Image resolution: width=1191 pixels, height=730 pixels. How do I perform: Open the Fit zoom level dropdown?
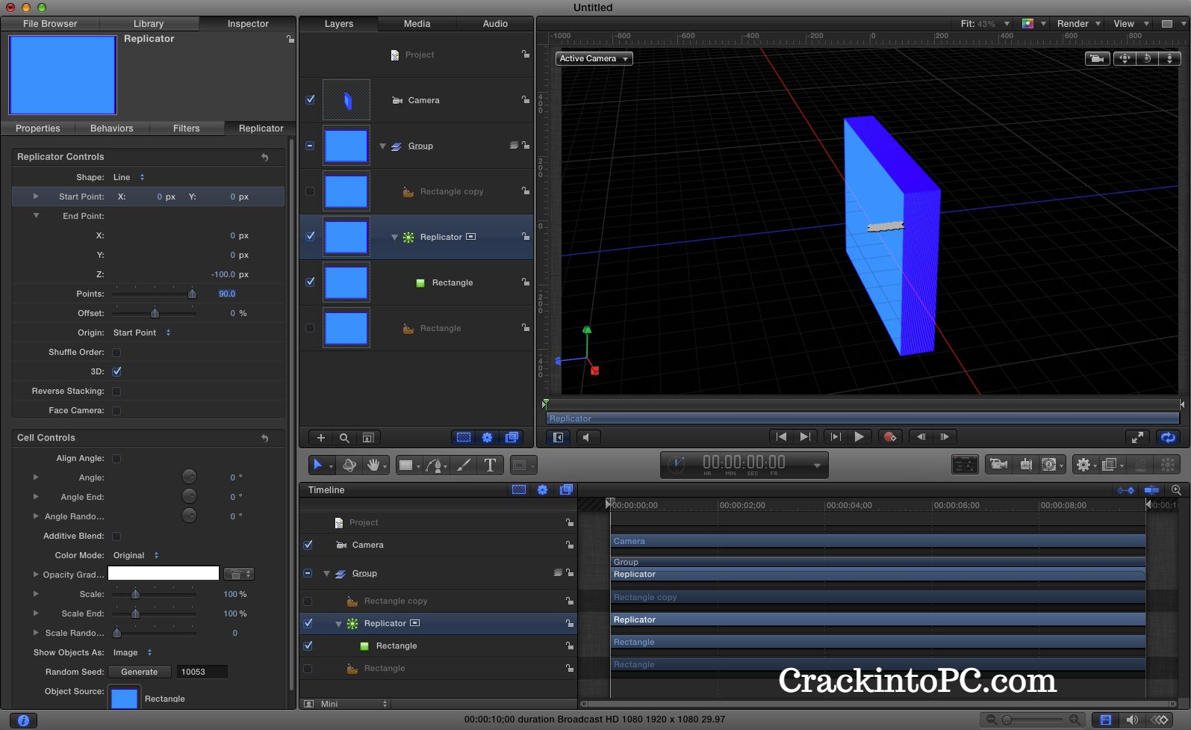pos(985,24)
